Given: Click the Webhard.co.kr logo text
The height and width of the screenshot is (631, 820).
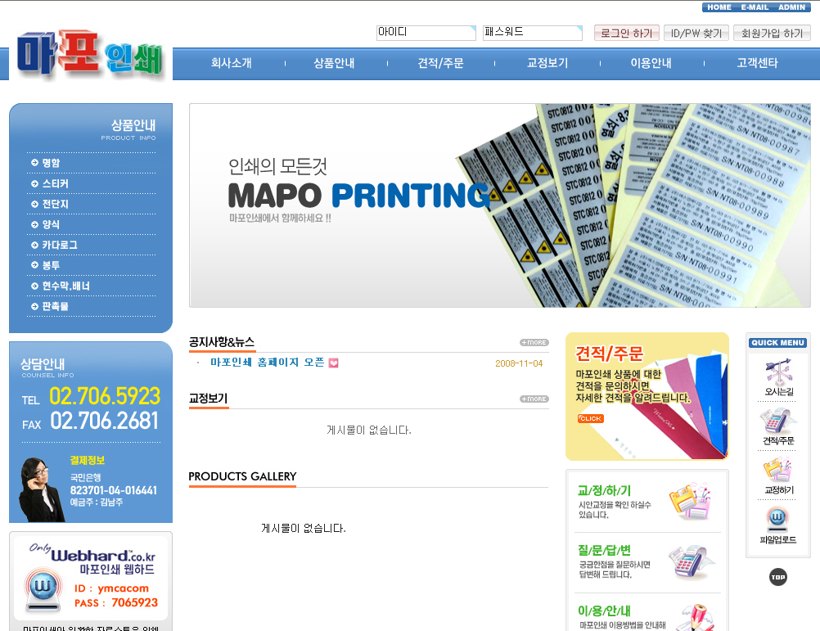Looking at the screenshot, I should [x=103, y=554].
